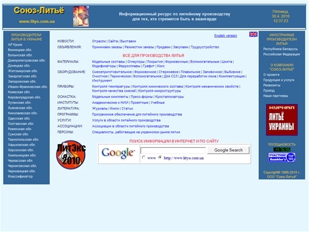Select Львовская обл. region

tap(20, 108)
